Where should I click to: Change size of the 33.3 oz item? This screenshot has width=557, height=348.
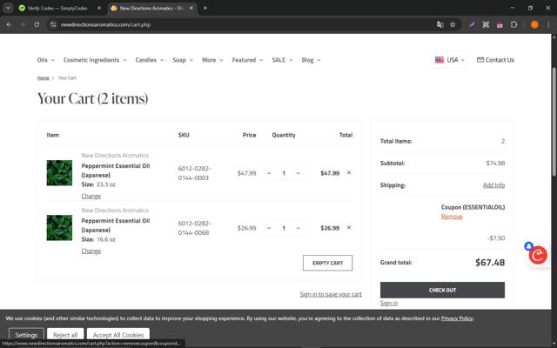coord(91,196)
